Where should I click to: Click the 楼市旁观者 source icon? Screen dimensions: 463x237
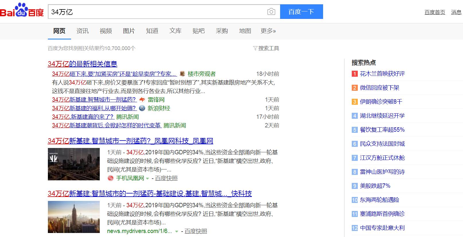point(182,74)
